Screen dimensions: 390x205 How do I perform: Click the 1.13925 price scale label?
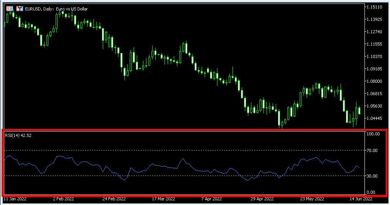pos(374,19)
